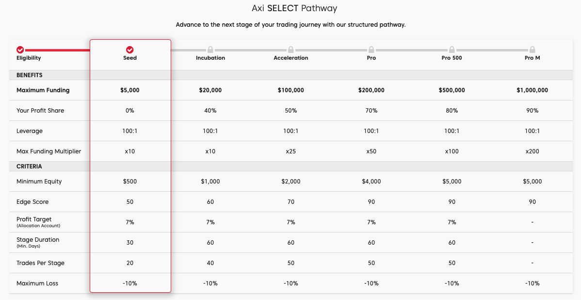
Task: Click the Pro M lock icon
Action: tap(533, 50)
